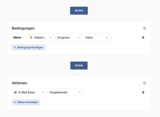Click the orange Department field icon
Viewport: 160px width, 117px height.
pos(31,37)
